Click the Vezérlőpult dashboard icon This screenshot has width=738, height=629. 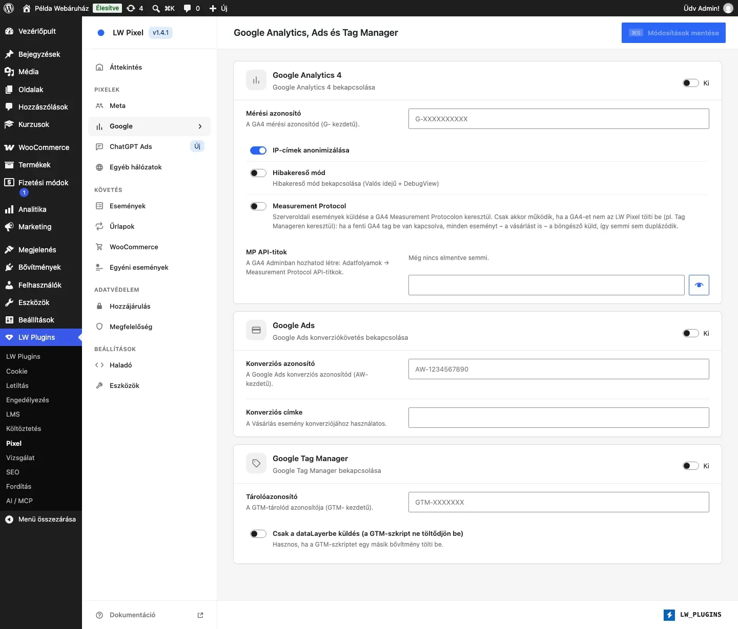click(x=9, y=31)
